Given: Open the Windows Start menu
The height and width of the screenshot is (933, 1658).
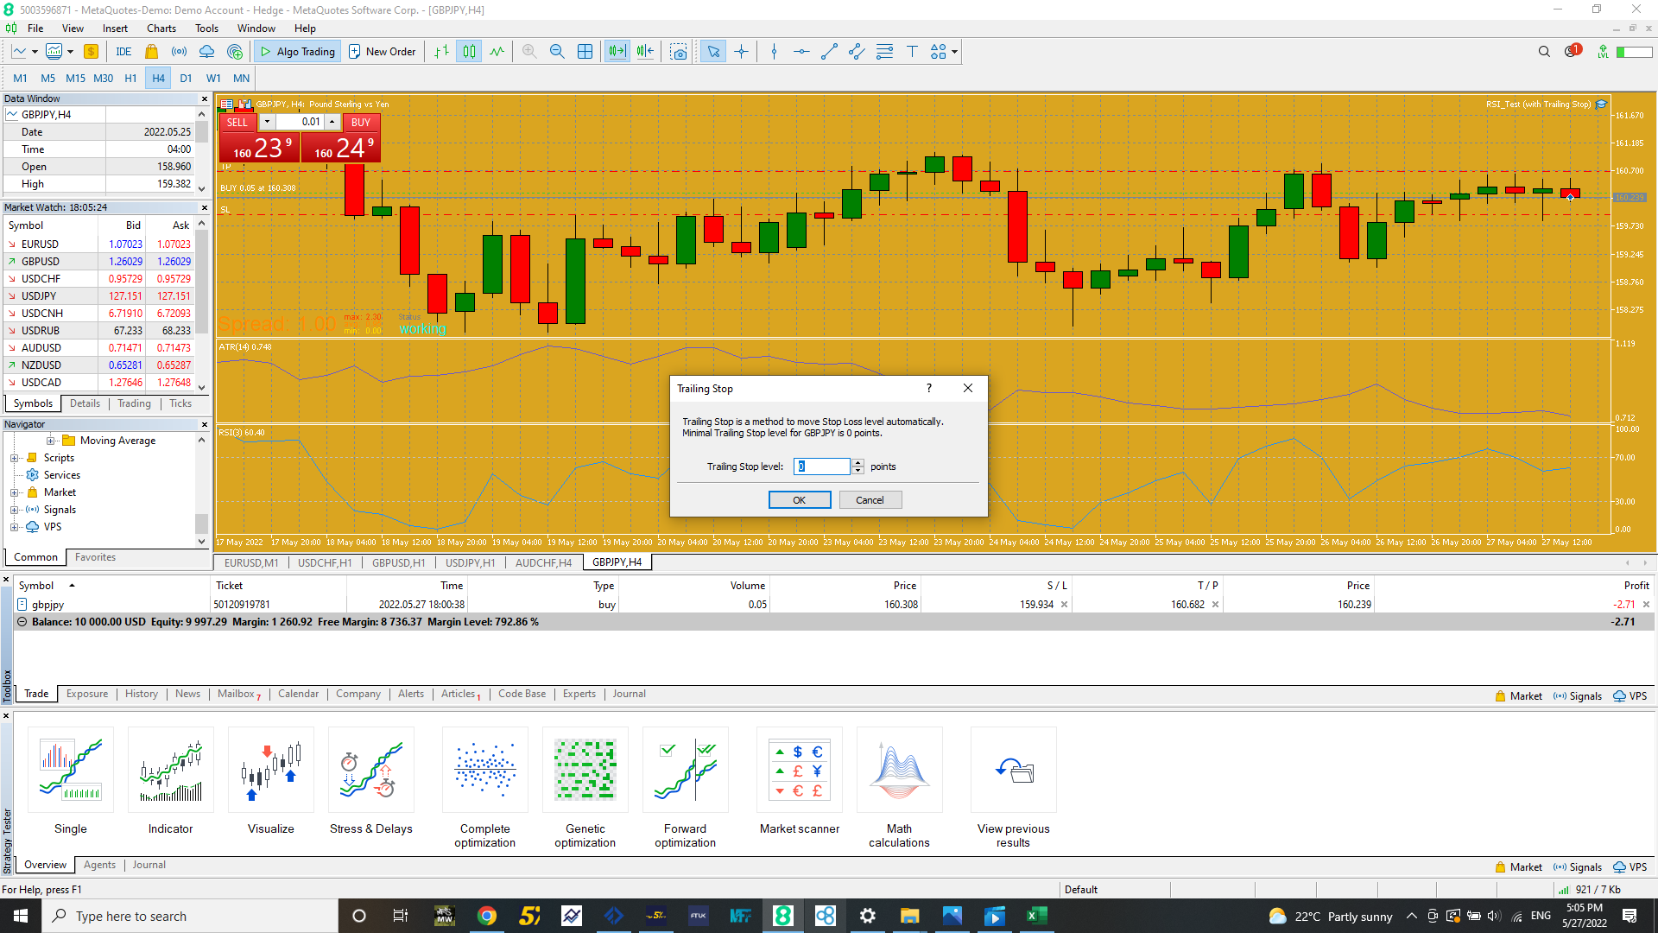Looking at the screenshot, I should [21, 916].
